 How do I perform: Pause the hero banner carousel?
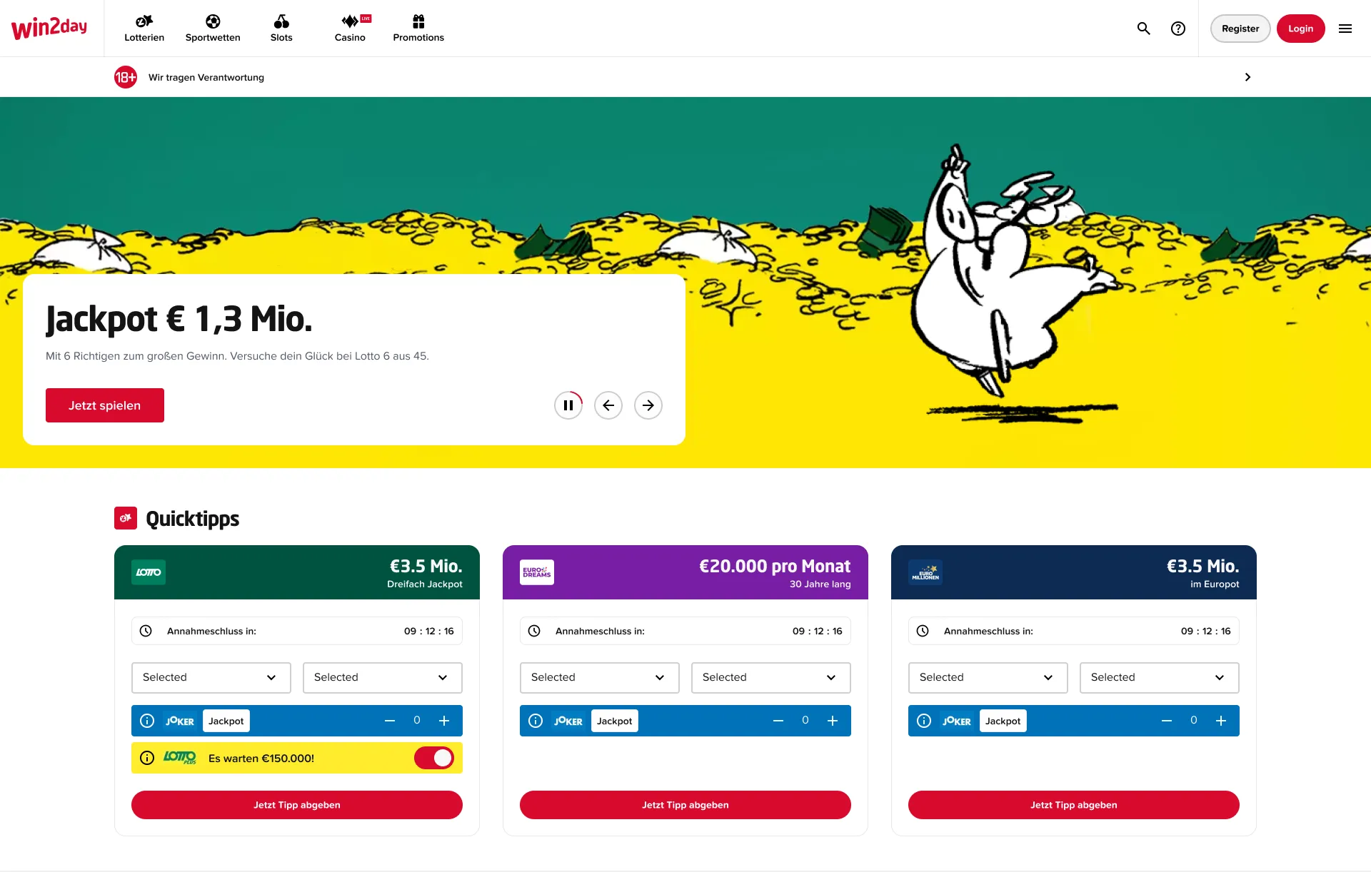click(568, 405)
